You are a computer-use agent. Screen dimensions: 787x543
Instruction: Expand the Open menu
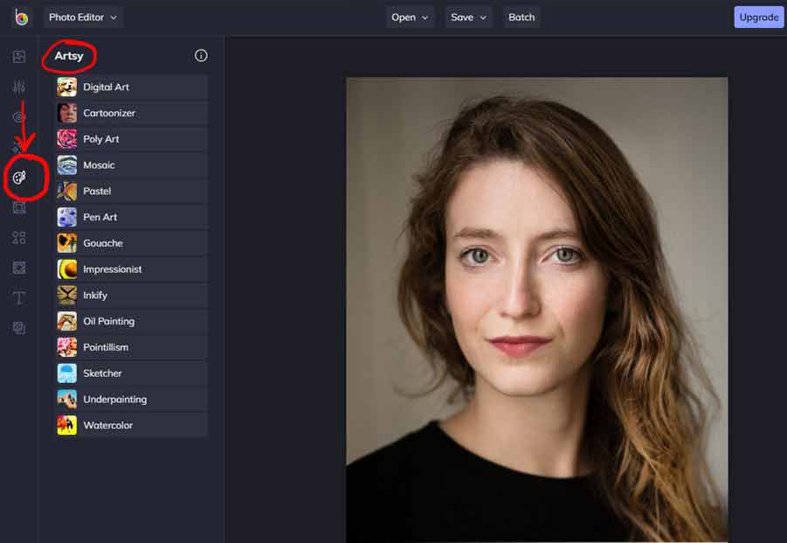pos(410,17)
